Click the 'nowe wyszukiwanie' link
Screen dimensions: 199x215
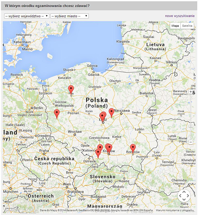[180, 16]
